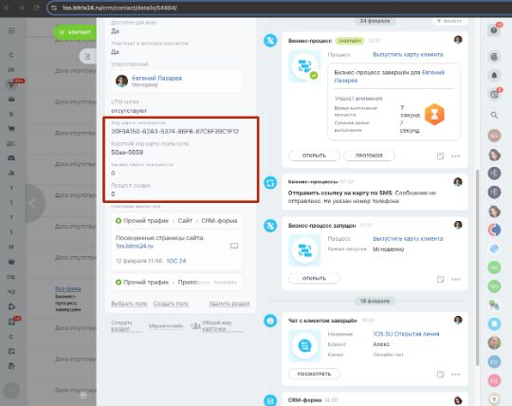512x406 pixels.
Task: Click the ОТКРЫТЬ button on completed business process
Action: tap(314, 156)
